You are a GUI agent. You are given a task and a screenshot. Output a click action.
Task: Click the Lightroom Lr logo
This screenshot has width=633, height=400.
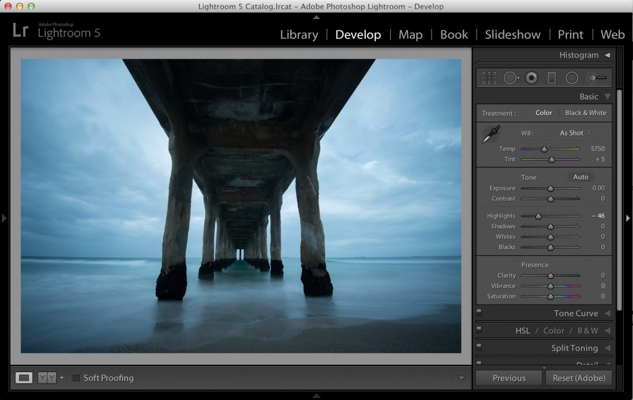[x=20, y=30]
